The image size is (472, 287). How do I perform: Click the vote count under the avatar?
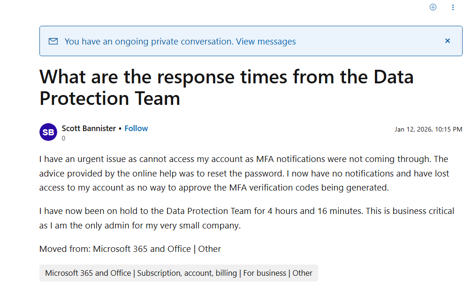pyautogui.click(x=63, y=138)
